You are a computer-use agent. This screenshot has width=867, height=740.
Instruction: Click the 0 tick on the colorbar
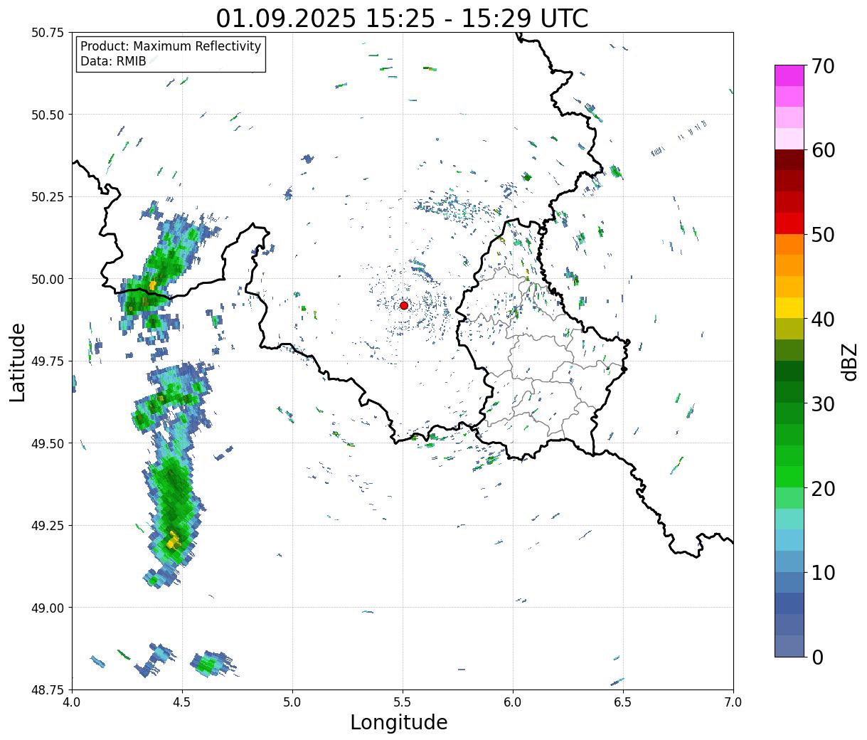point(817,657)
